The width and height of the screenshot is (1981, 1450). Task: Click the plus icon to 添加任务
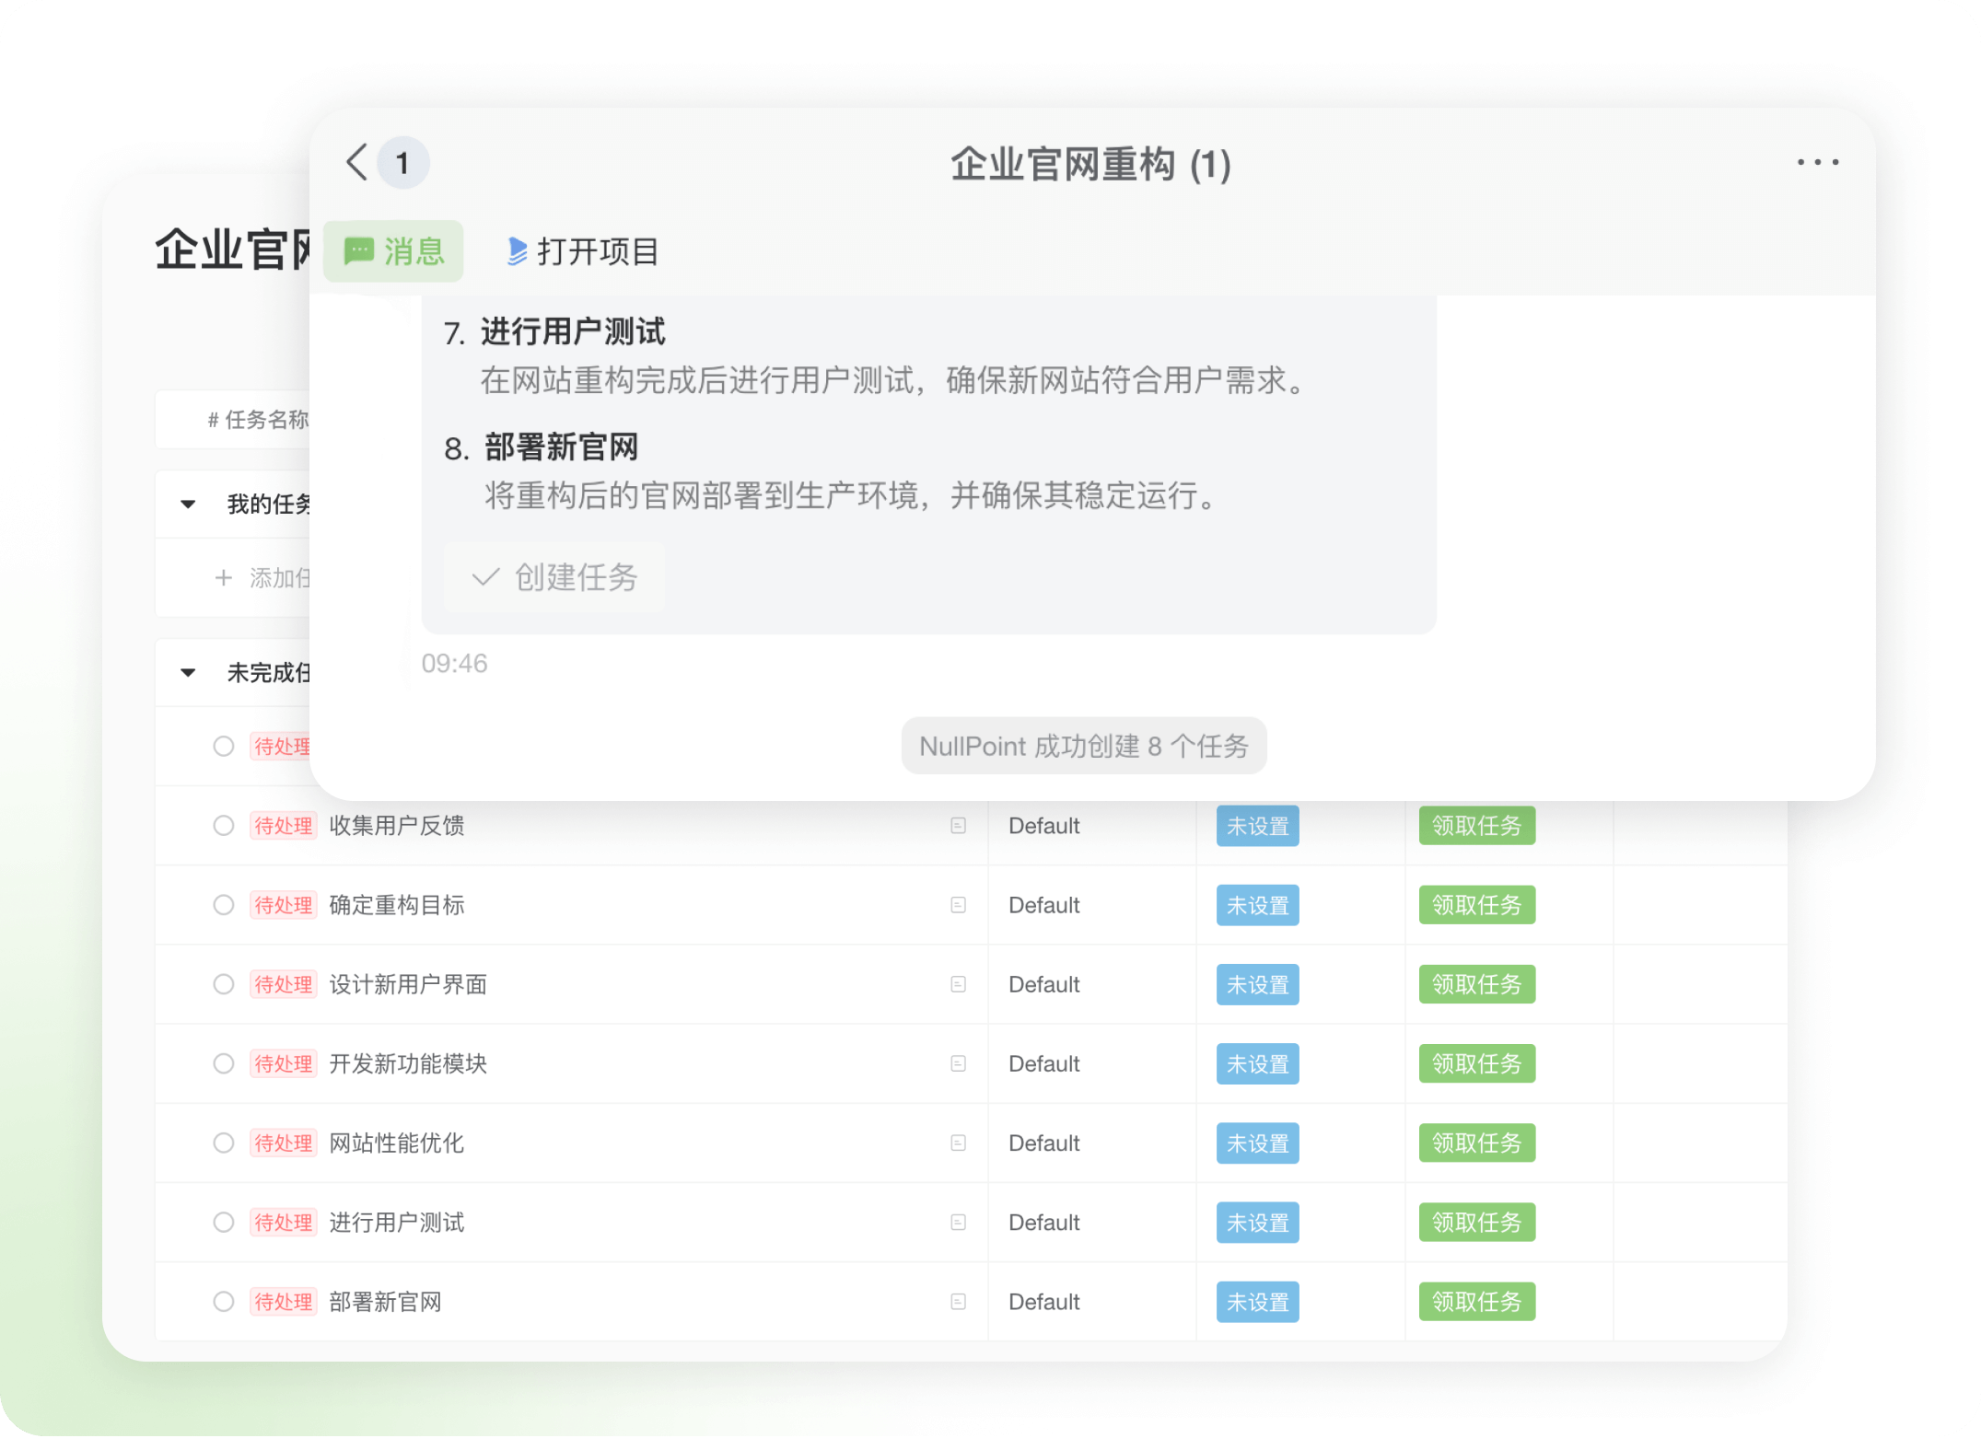[x=223, y=578]
